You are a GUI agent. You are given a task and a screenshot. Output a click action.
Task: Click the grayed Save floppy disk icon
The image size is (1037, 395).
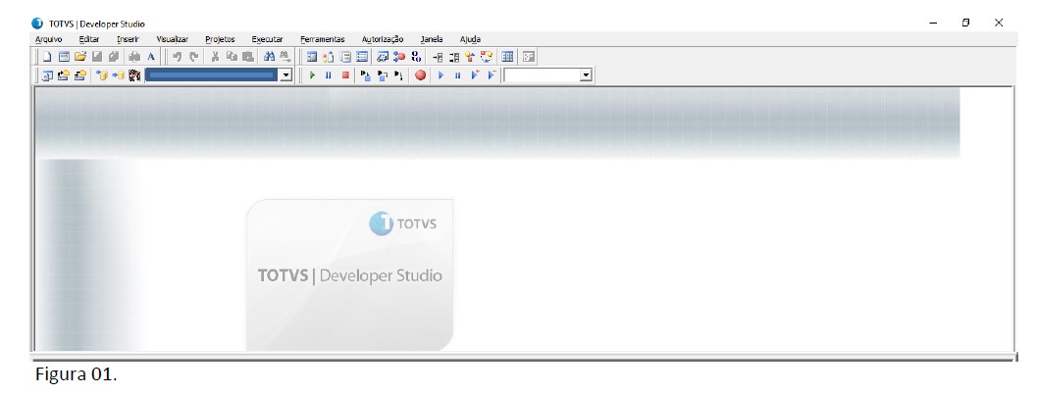click(x=96, y=57)
